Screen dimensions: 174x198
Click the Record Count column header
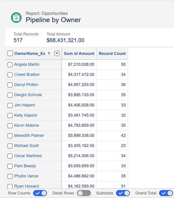click(112, 53)
